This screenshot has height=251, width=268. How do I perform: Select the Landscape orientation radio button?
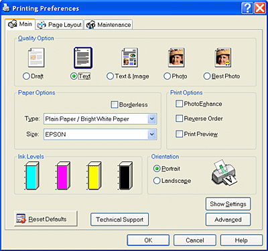(x=157, y=181)
